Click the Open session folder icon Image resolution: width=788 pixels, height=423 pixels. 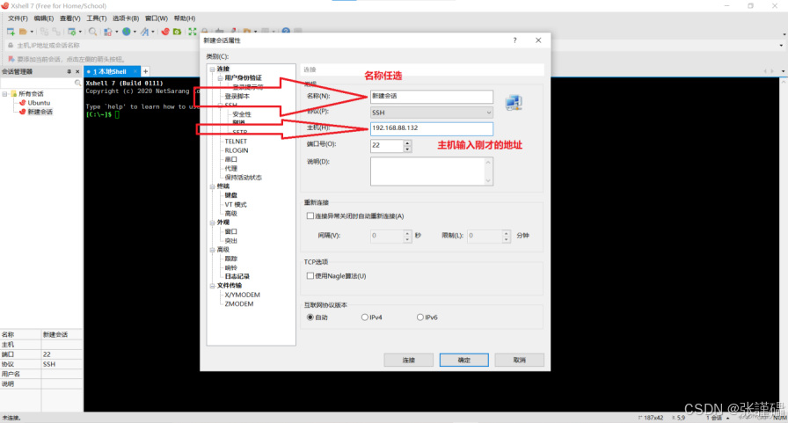pos(23,32)
